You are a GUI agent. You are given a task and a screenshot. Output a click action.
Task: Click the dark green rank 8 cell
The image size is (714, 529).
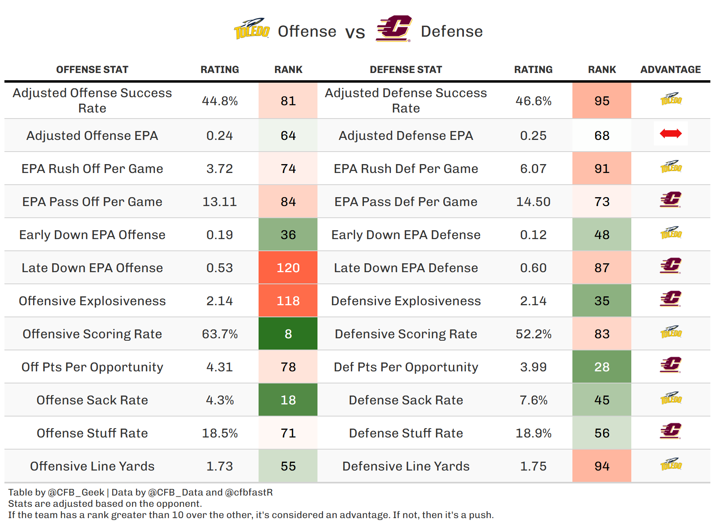288,334
